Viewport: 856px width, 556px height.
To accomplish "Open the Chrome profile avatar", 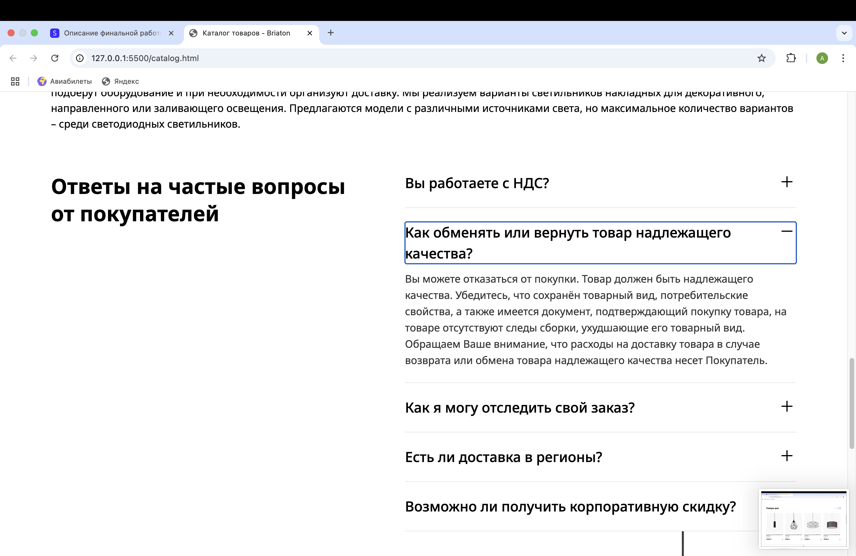I will point(822,58).
